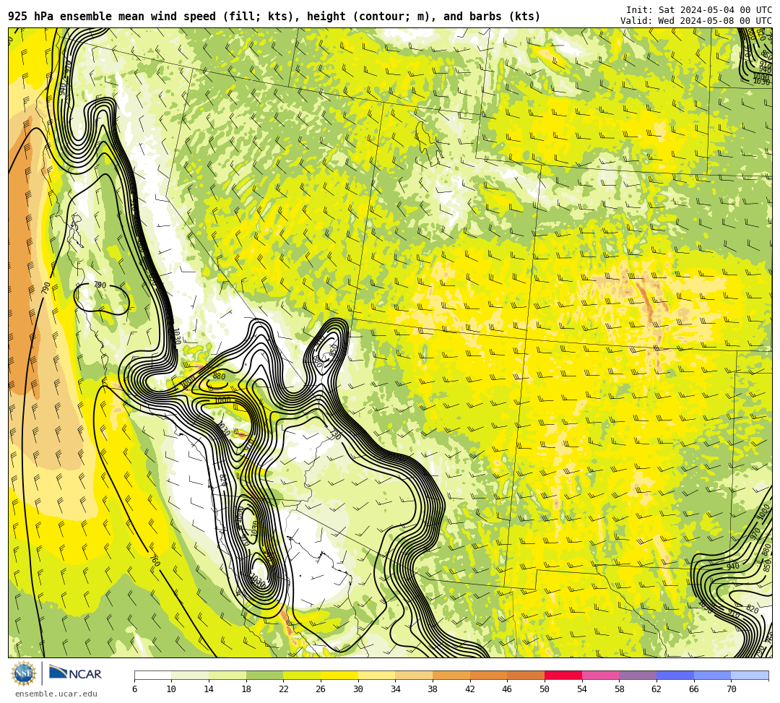Pick the dark orange 46–50 kts swatch
Image resolution: width=780 pixels, height=703 pixels.
[526, 675]
